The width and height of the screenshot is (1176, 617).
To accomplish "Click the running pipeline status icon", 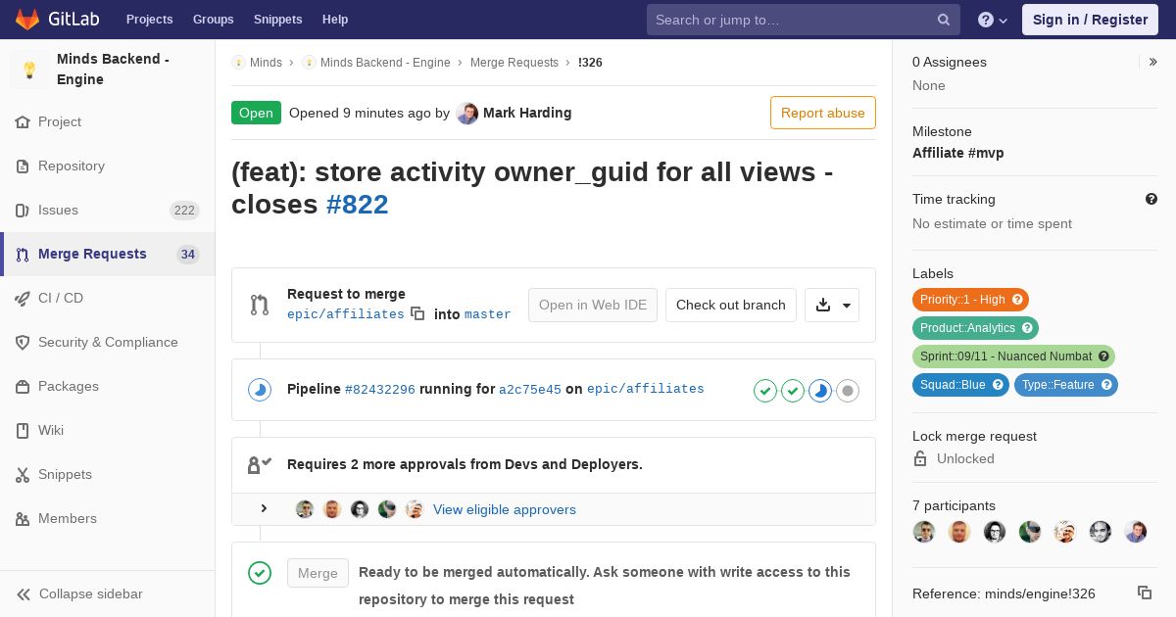I will 260,390.
